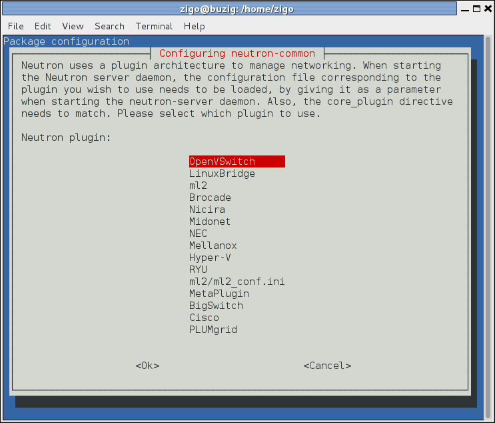The image size is (495, 423).
Task: Pick Hyper-V from the list
Action: [210, 258]
